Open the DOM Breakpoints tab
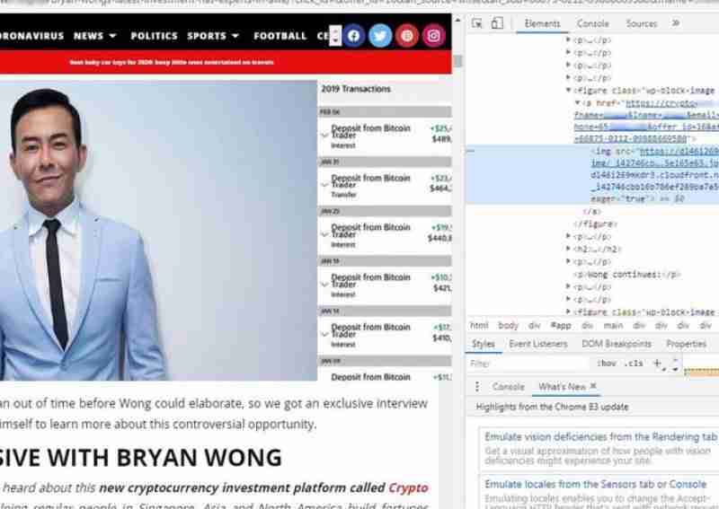Image resolution: width=719 pixels, height=509 pixels. coord(617,344)
